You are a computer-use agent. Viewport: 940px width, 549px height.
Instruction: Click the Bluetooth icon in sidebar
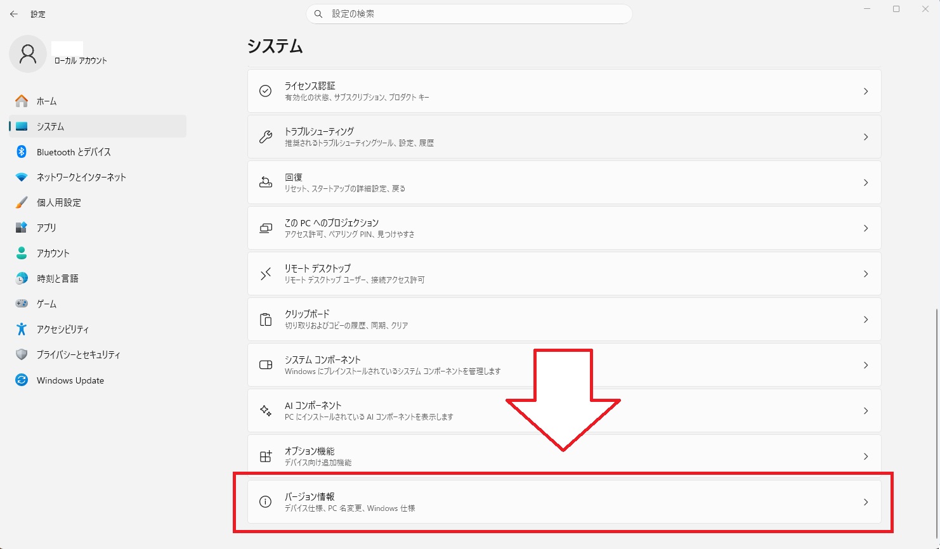(x=22, y=152)
